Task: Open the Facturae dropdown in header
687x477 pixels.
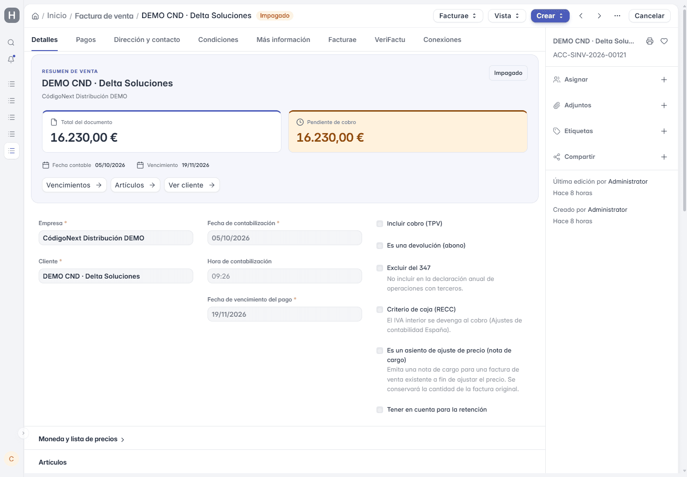Action: pyautogui.click(x=458, y=16)
